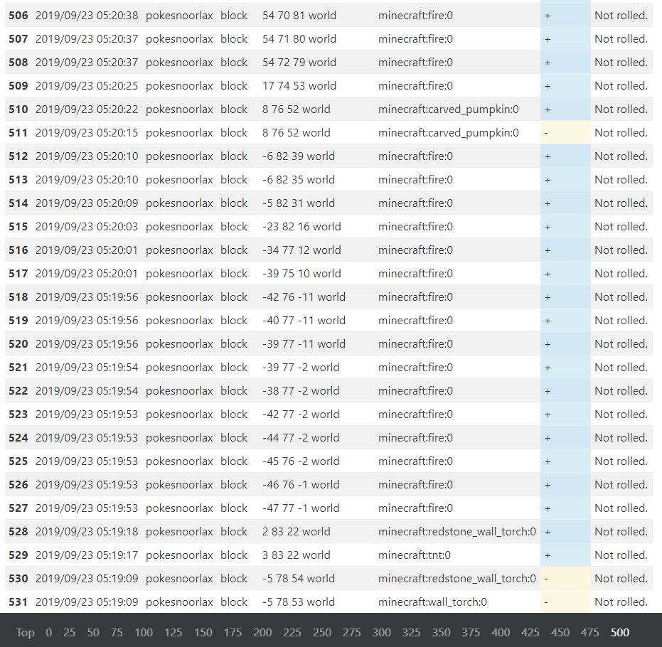Viewport: 662px width, 647px height.
Task: Click Not rolled. in row 518
Action: pyautogui.click(x=621, y=297)
